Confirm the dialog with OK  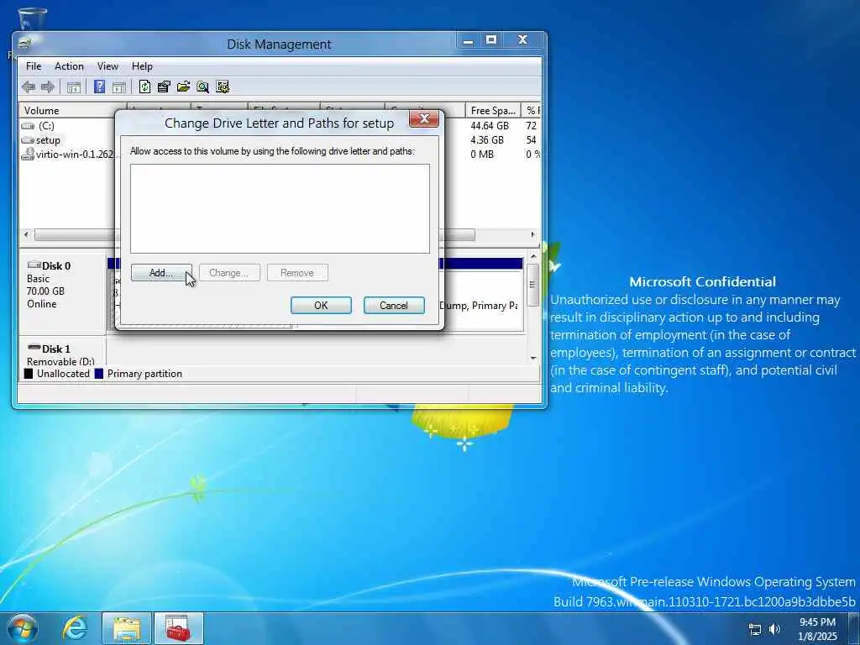(x=321, y=306)
